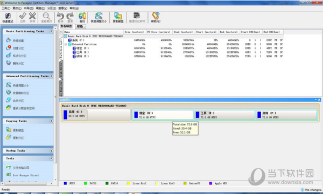Choose Delete Partition (删除分区) in sidebar
Image resolution: width=323 pixels, height=194 pixels.
pyautogui.click(x=15, y=63)
